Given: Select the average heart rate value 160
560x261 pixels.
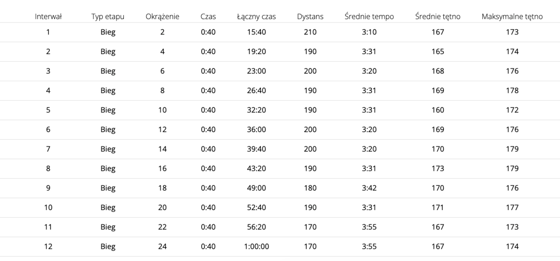Looking at the screenshot, I should coord(438,110).
